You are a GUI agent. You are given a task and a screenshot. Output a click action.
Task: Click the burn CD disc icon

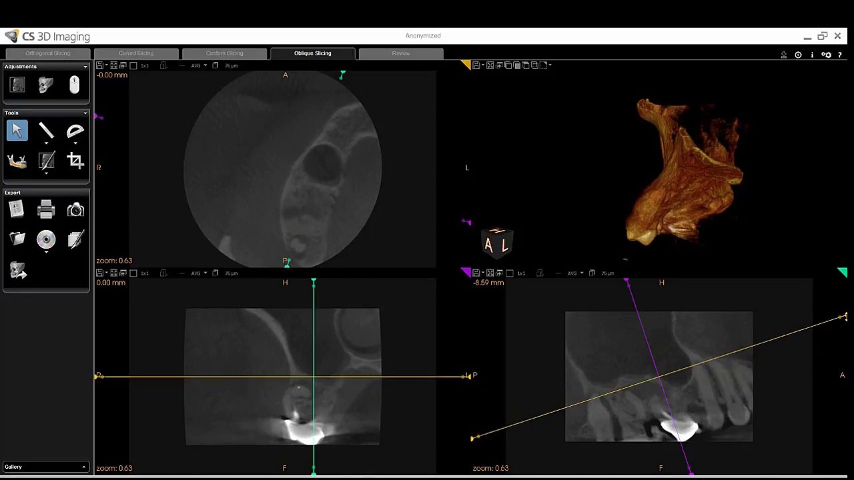pyautogui.click(x=46, y=239)
